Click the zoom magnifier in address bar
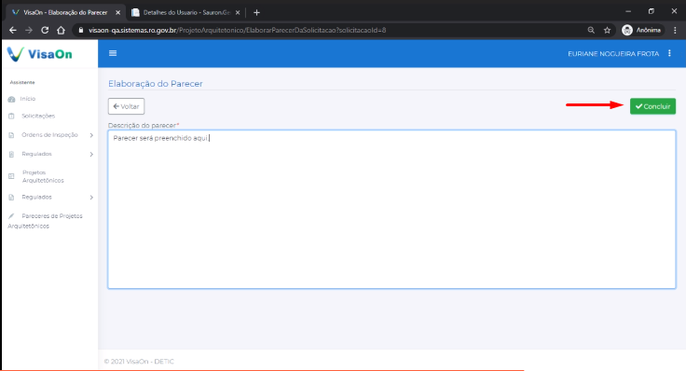Image resolution: width=686 pixels, height=371 pixels. pyautogui.click(x=591, y=30)
